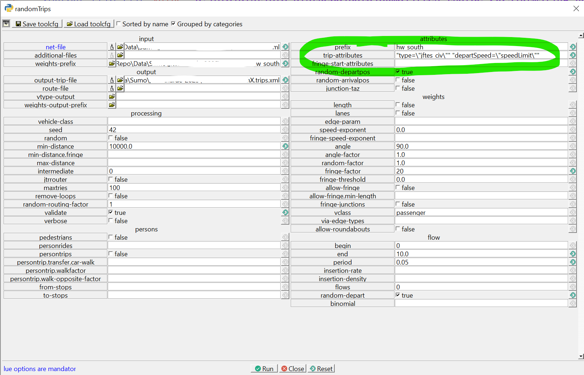This screenshot has width=584, height=375.
Task: Click the reset icon for min-distance
Action: click(x=285, y=146)
